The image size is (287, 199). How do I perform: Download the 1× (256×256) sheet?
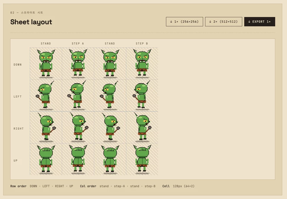click(x=185, y=22)
